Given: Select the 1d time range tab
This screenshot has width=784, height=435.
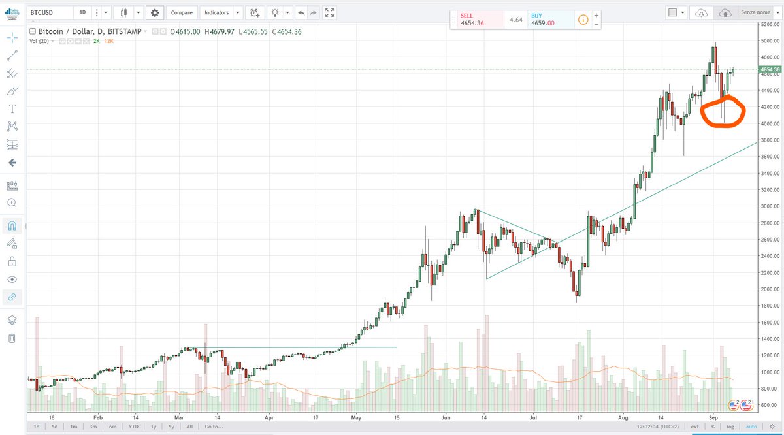Looking at the screenshot, I should pyautogui.click(x=36, y=427).
